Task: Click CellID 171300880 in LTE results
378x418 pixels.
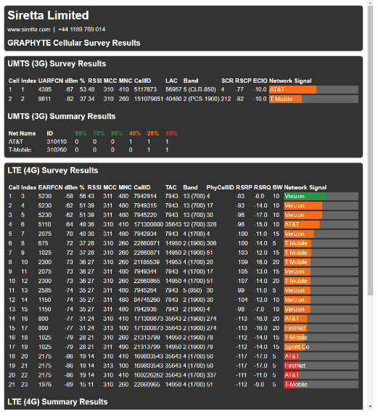Action: (x=148, y=224)
